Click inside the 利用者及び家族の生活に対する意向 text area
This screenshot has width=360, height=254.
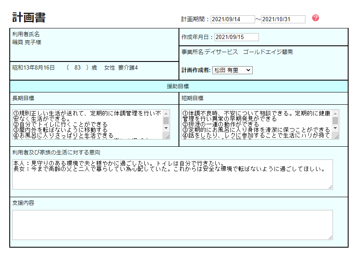pyautogui.click(x=172, y=179)
